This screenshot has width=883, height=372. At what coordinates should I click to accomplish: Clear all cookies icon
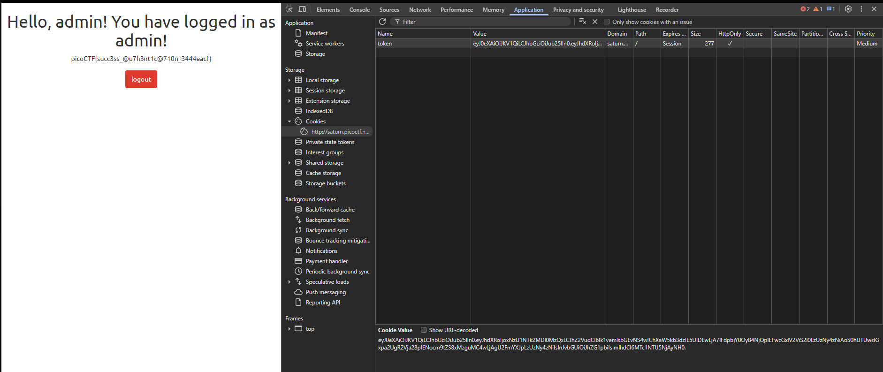[582, 22]
